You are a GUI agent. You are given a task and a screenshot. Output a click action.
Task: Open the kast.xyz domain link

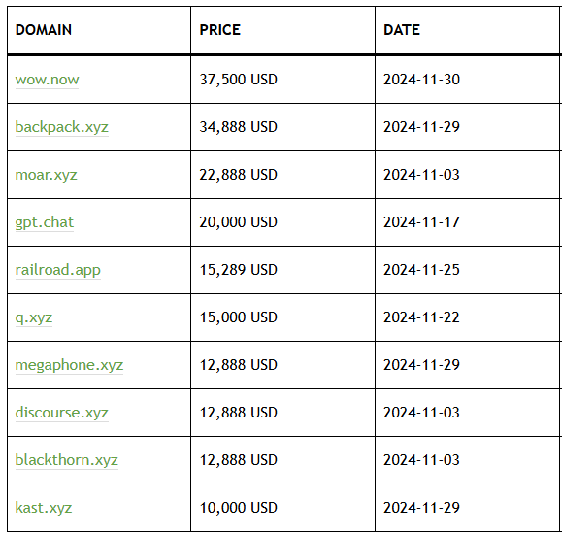tap(44, 508)
